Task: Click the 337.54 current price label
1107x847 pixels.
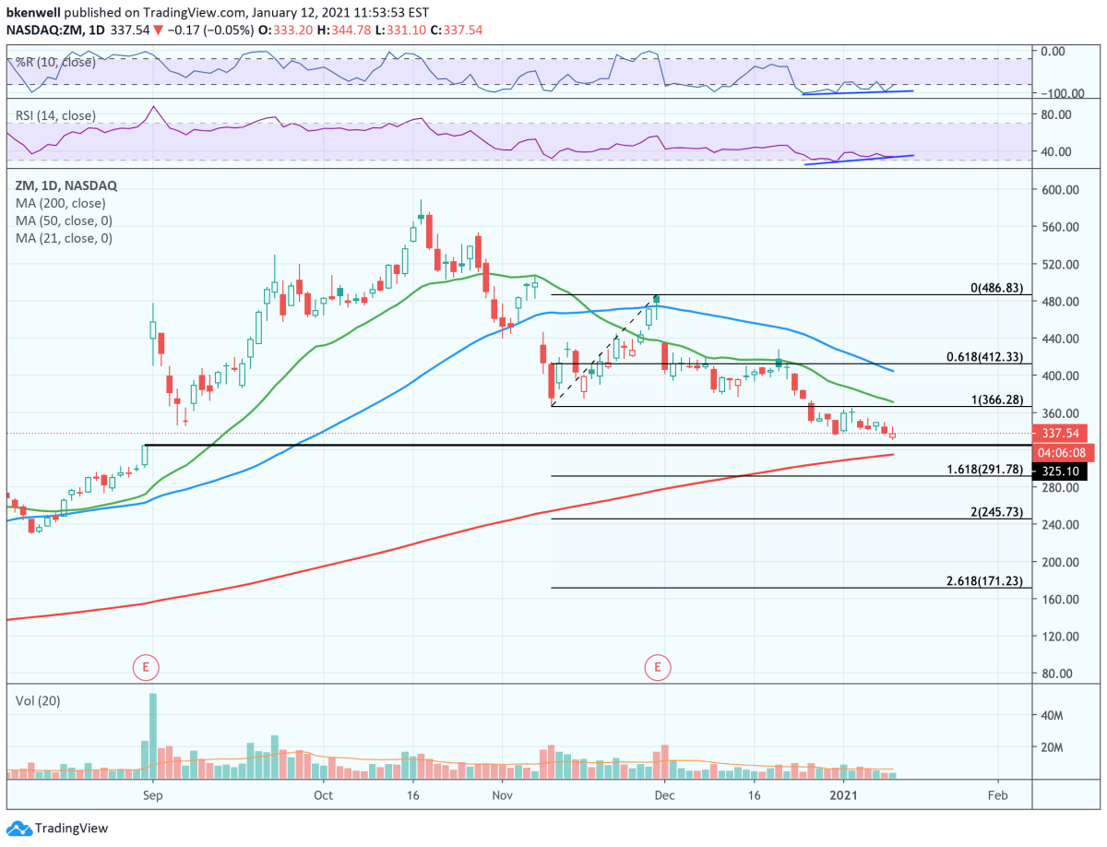Action: (1059, 434)
